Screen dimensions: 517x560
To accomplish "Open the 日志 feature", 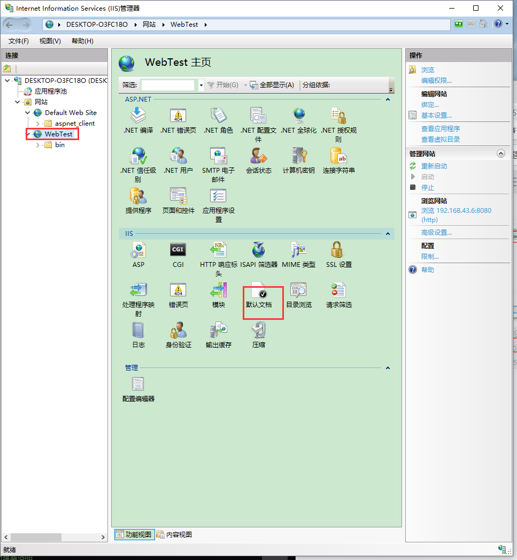I will [x=138, y=335].
